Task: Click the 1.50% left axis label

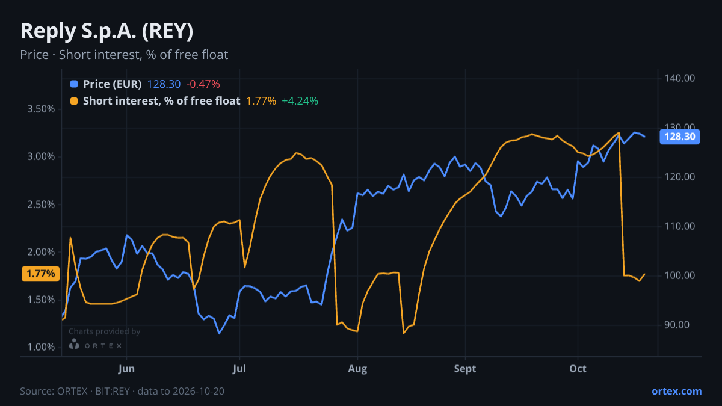Action: point(41,300)
